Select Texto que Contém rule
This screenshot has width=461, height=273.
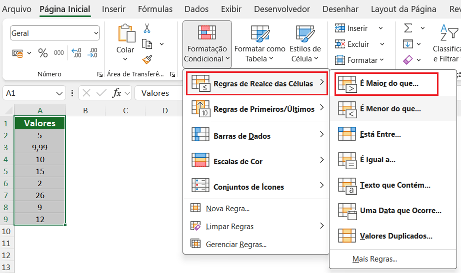point(393,185)
